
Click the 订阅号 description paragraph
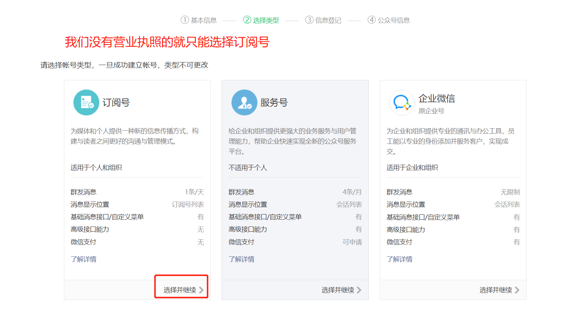[x=135, y=136]
